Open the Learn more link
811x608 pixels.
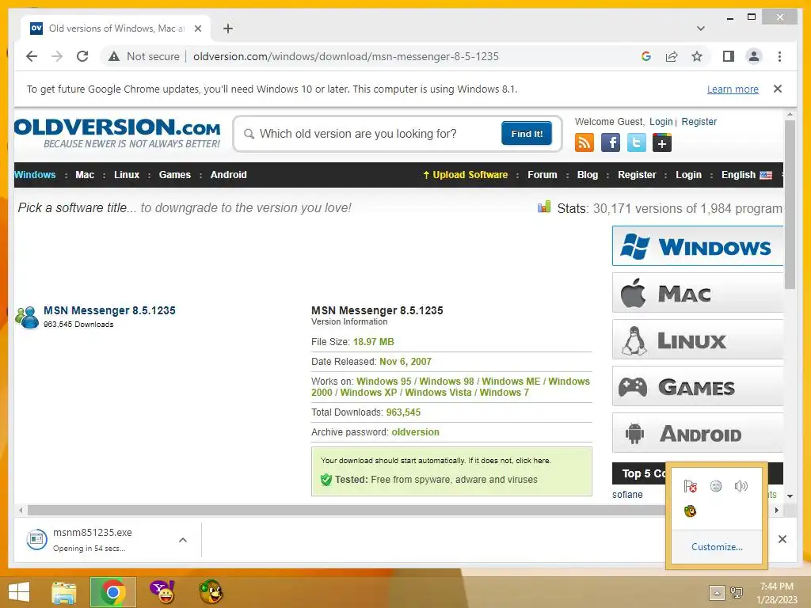pyautogui.click(x=733, y=89)
